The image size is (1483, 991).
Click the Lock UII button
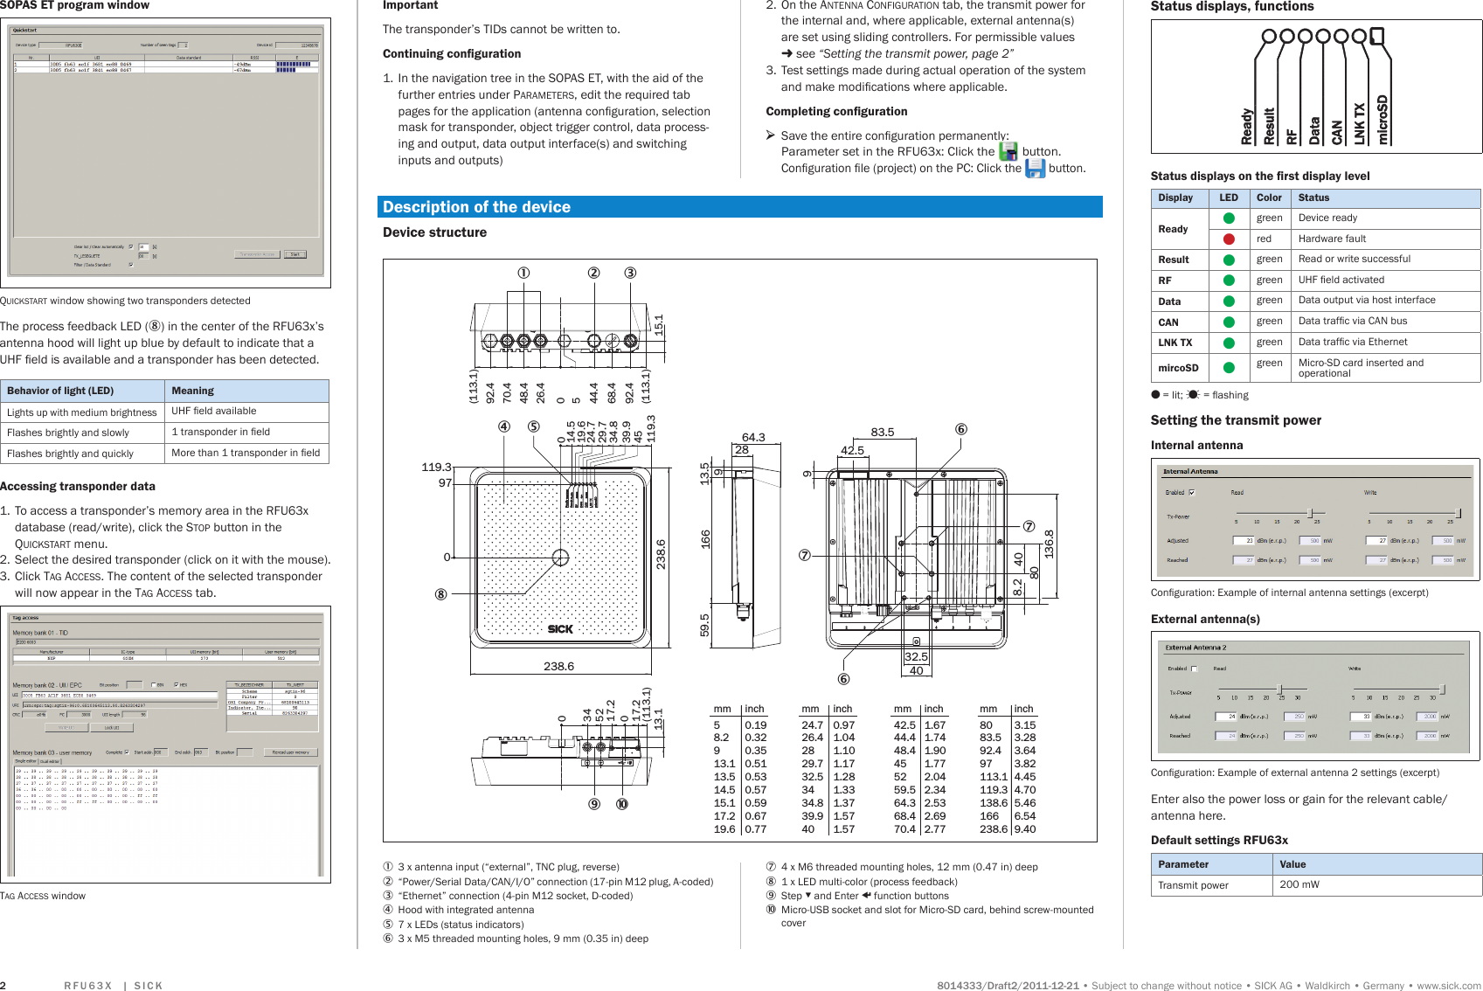112,727
